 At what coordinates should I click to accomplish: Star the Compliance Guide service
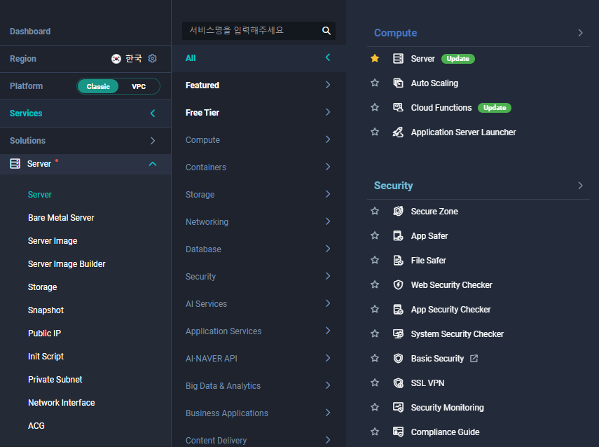375,432
